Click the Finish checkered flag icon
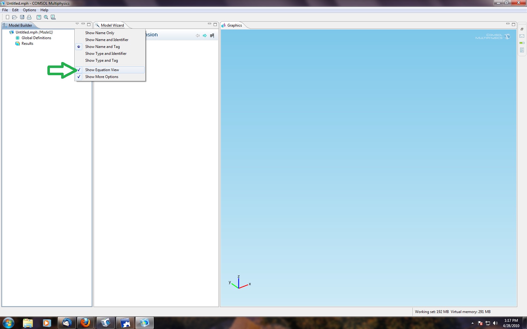527x329 pixels. pos(212,35)
